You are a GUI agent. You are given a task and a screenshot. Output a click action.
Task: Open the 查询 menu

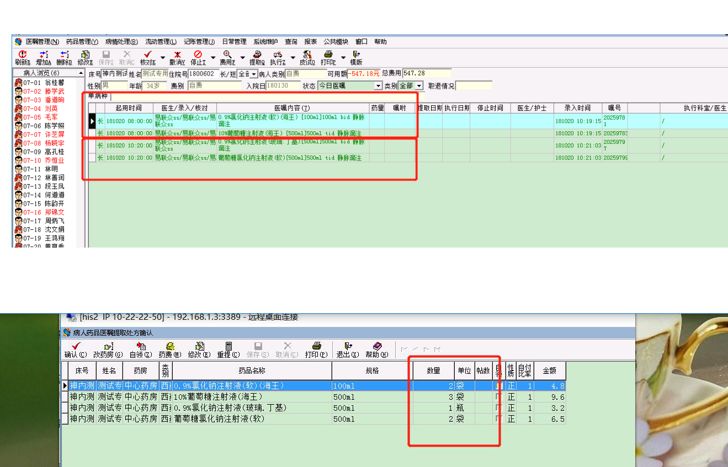pyautogui.click(x=291, y=42)
